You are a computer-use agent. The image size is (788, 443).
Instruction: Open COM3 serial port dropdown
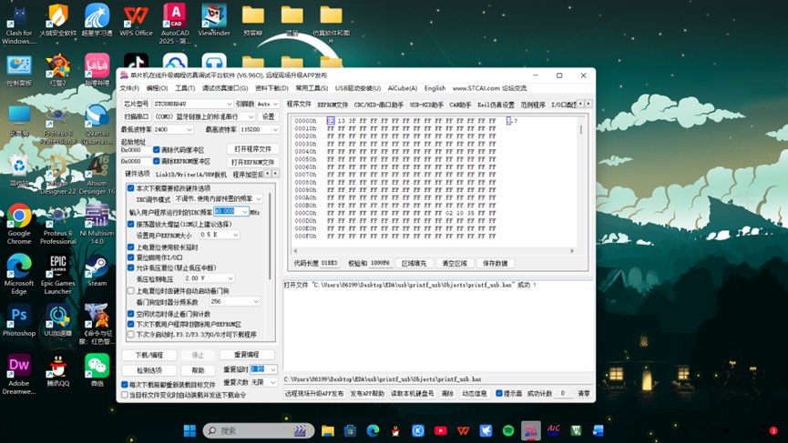(x=203, y=116)
